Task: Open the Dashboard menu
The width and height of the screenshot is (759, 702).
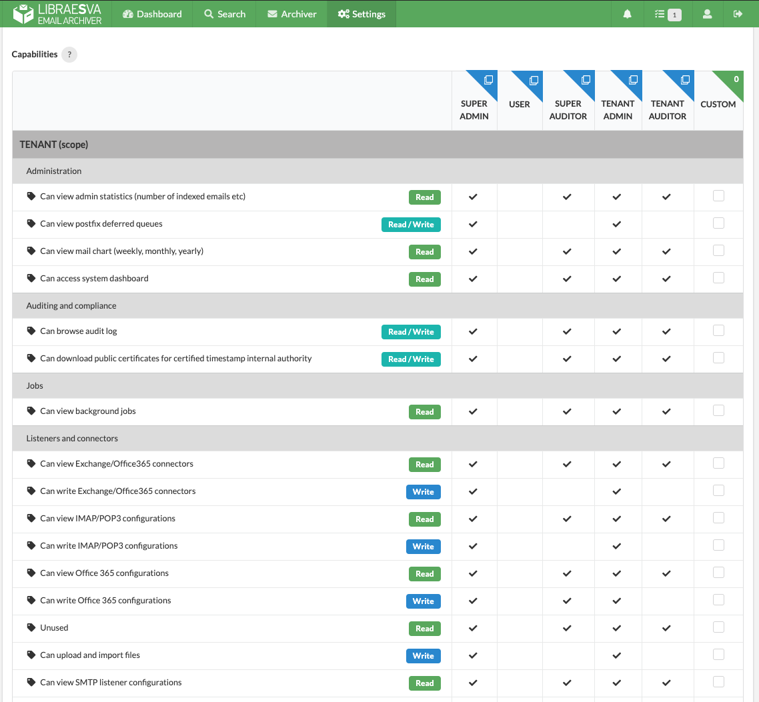Action: (152, 14)
